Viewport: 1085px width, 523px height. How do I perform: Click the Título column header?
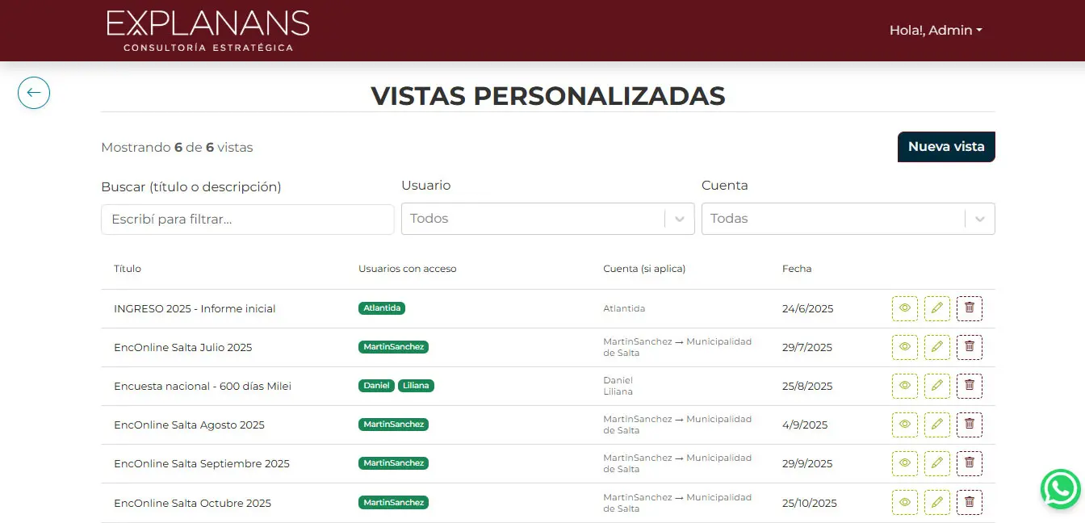point(128,269)
